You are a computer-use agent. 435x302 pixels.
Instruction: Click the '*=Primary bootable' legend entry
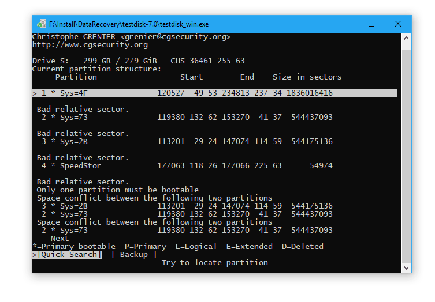pyautogui.click(x=74, y=246)
